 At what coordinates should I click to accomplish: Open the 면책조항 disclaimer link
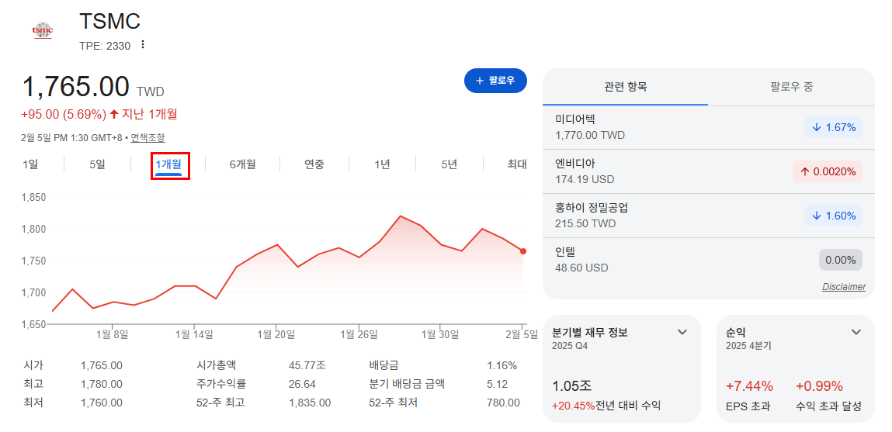click(x=148, y=137)
